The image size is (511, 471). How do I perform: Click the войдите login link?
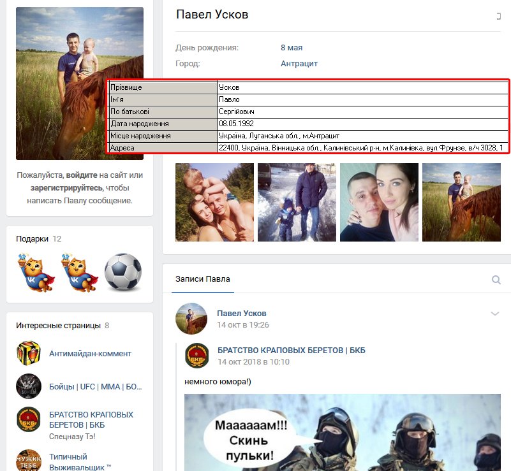82,175
